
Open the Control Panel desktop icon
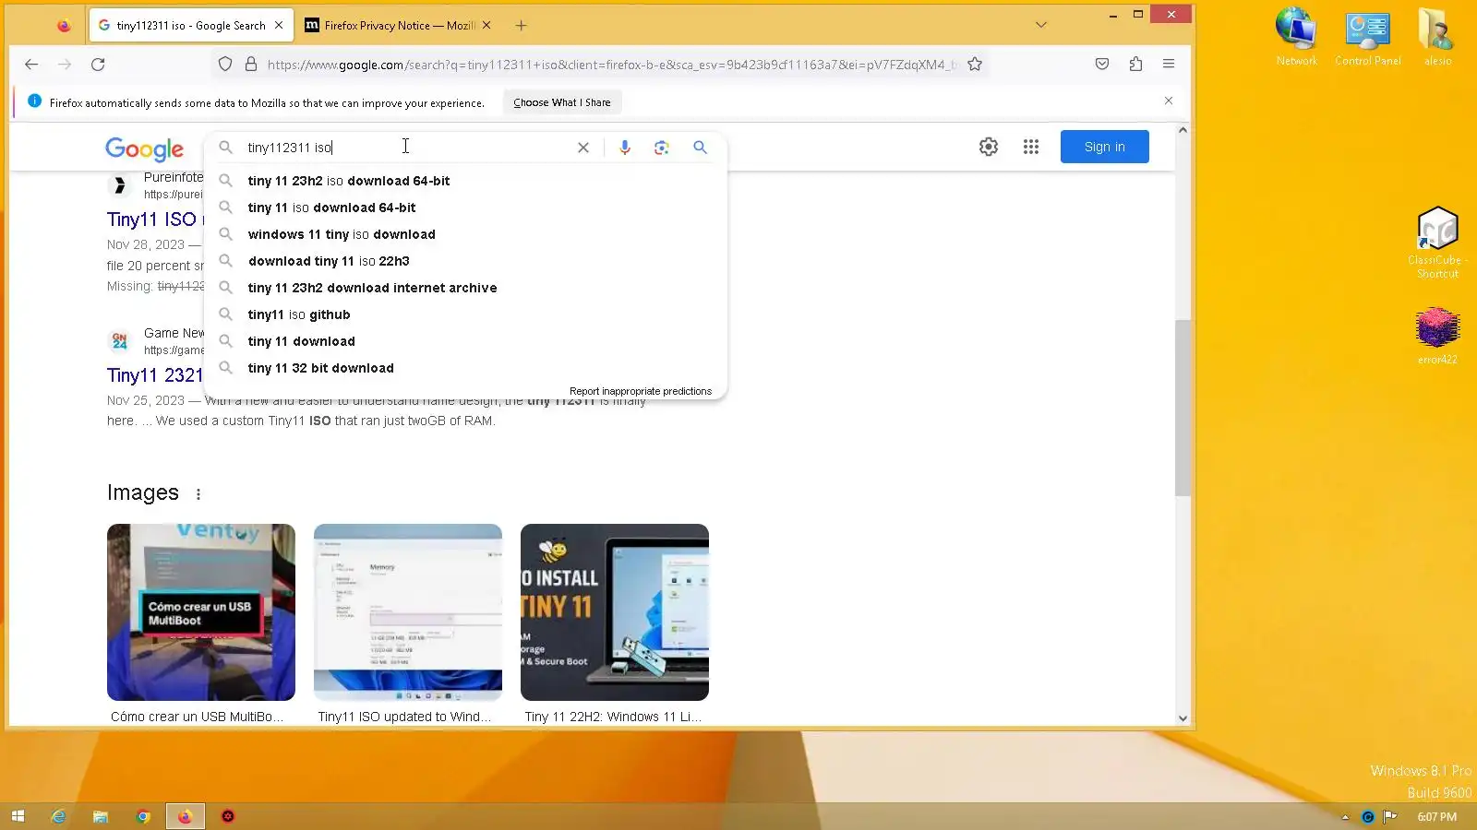pyautogui.click(x=1368, y=37)
